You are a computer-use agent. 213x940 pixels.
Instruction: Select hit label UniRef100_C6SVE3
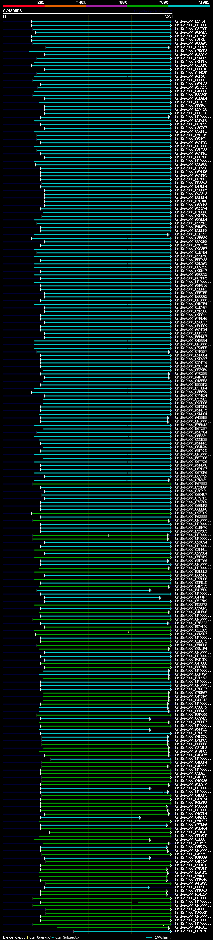pyautogui.click(x=191, y=719)
